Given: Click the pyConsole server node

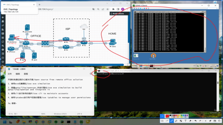Looking at the screenshot, I should point(27,27).
